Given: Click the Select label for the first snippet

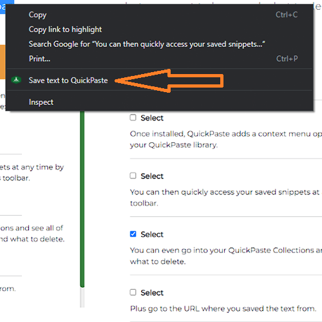Looking at the screenshot, I should pyautogui.click(x=152, y=118).
